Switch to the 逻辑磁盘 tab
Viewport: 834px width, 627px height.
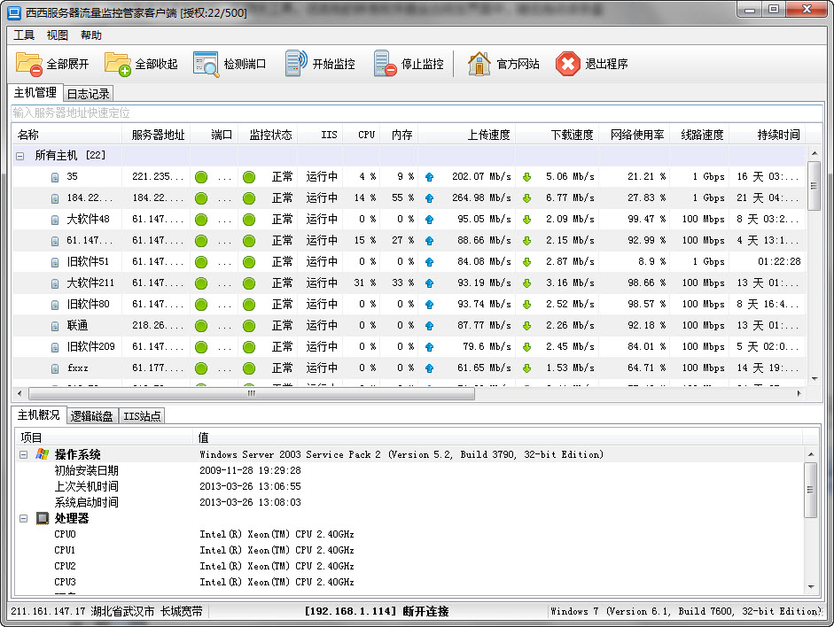(92, 415)
